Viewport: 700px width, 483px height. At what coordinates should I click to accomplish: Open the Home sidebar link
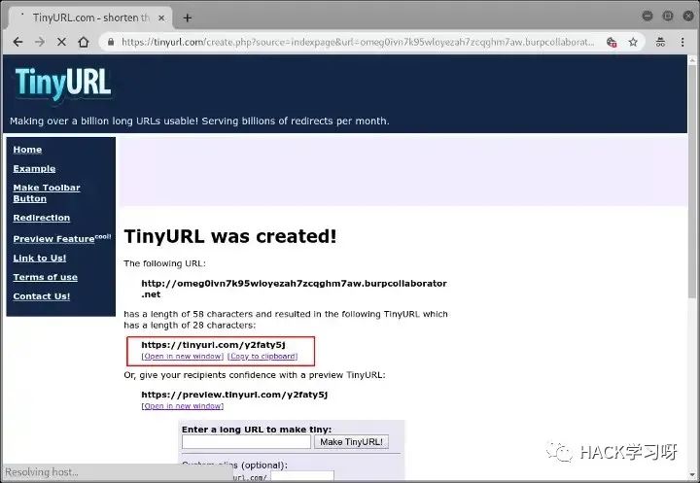[x=27, y=150]
